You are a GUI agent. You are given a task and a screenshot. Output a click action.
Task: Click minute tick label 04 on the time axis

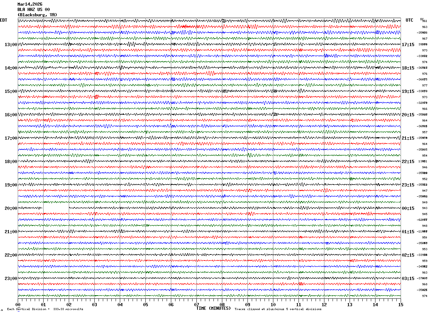[x=120, y=304]
